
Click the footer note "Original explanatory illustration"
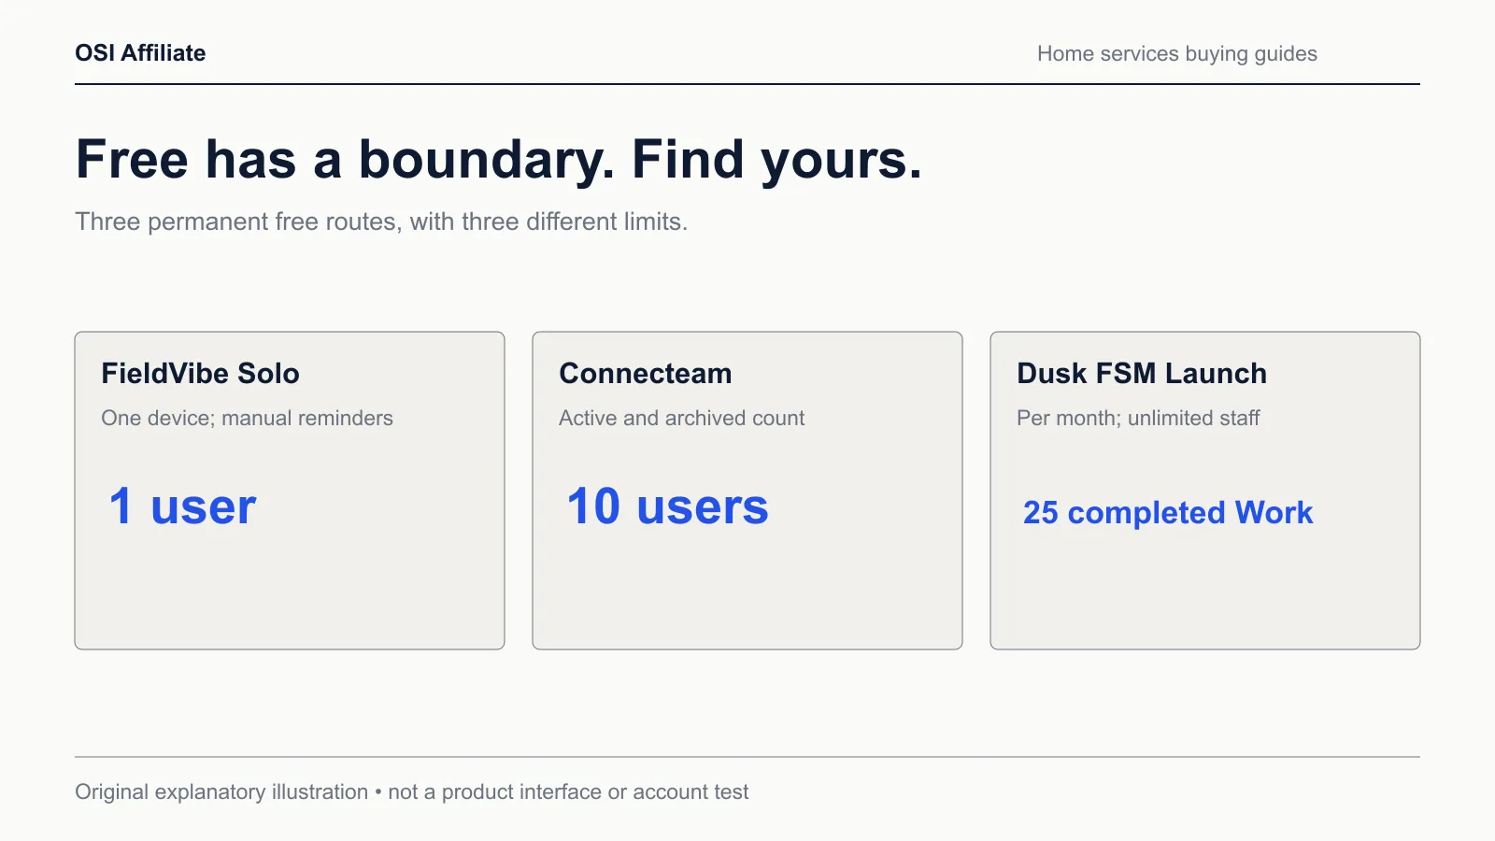(221, 792)
